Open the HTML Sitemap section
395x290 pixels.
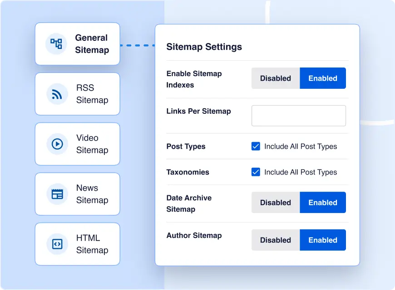pos(77,244)
